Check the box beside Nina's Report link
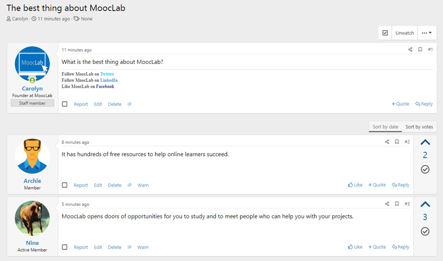 coord(65,247)
